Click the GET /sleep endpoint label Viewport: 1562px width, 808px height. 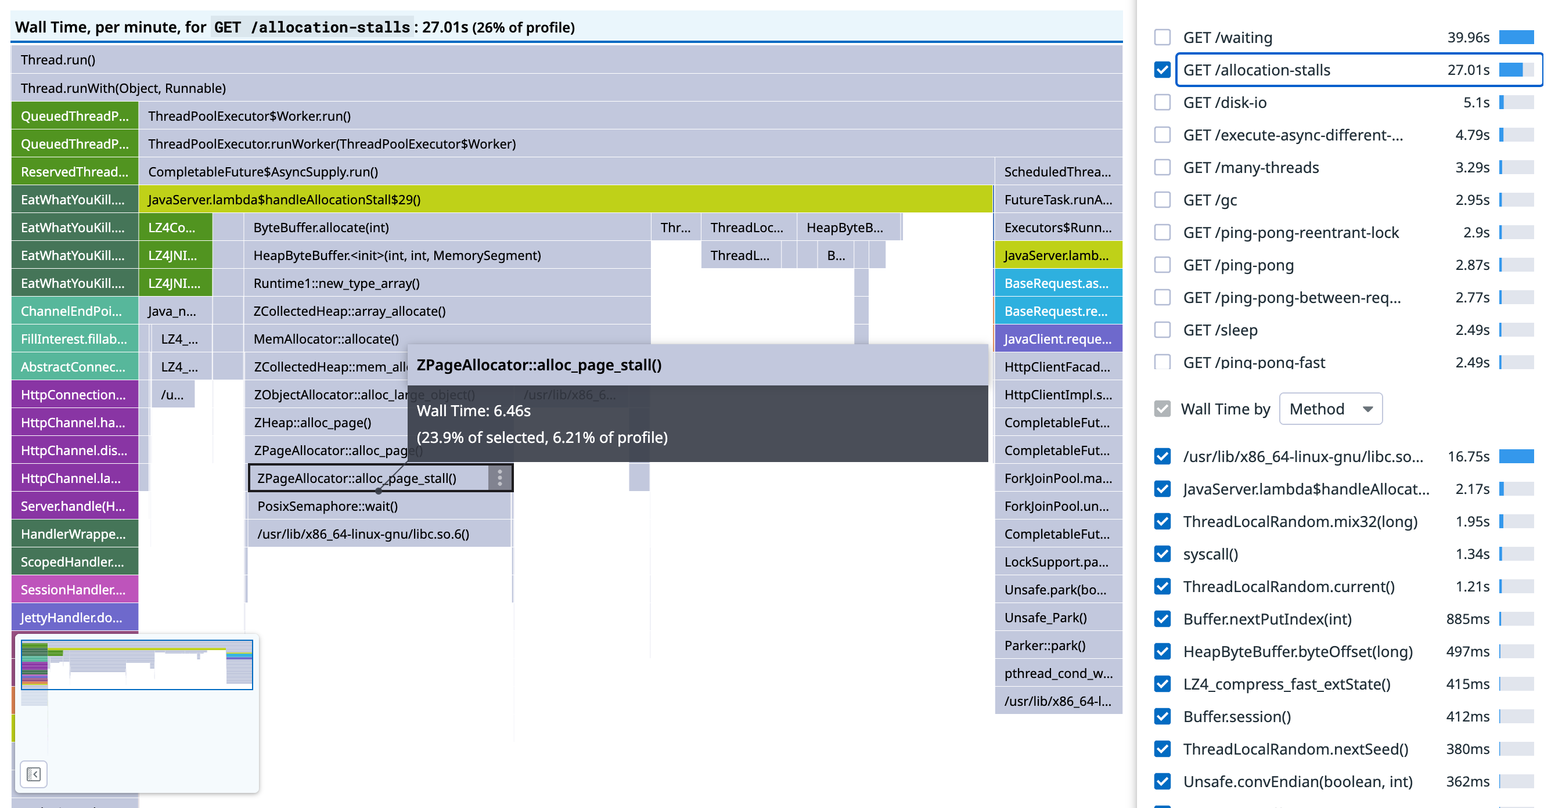click(x=1220, y=330)
